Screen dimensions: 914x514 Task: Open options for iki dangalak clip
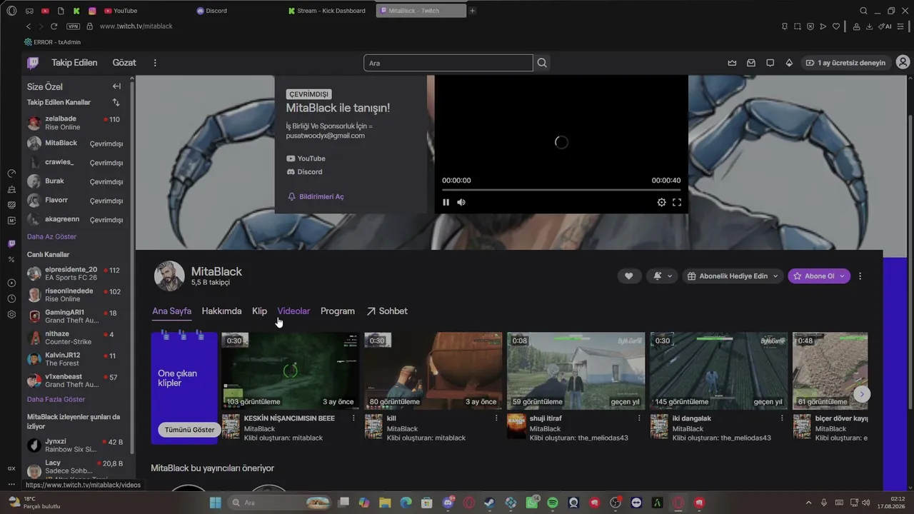point(782,418)
